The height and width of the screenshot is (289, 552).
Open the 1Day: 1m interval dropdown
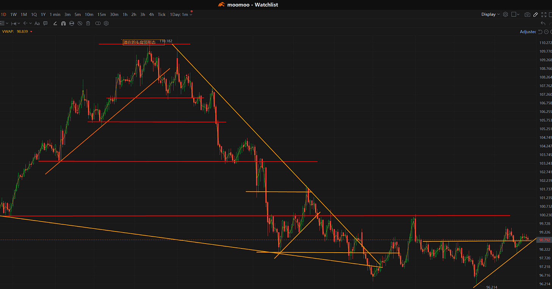(181, 14)
